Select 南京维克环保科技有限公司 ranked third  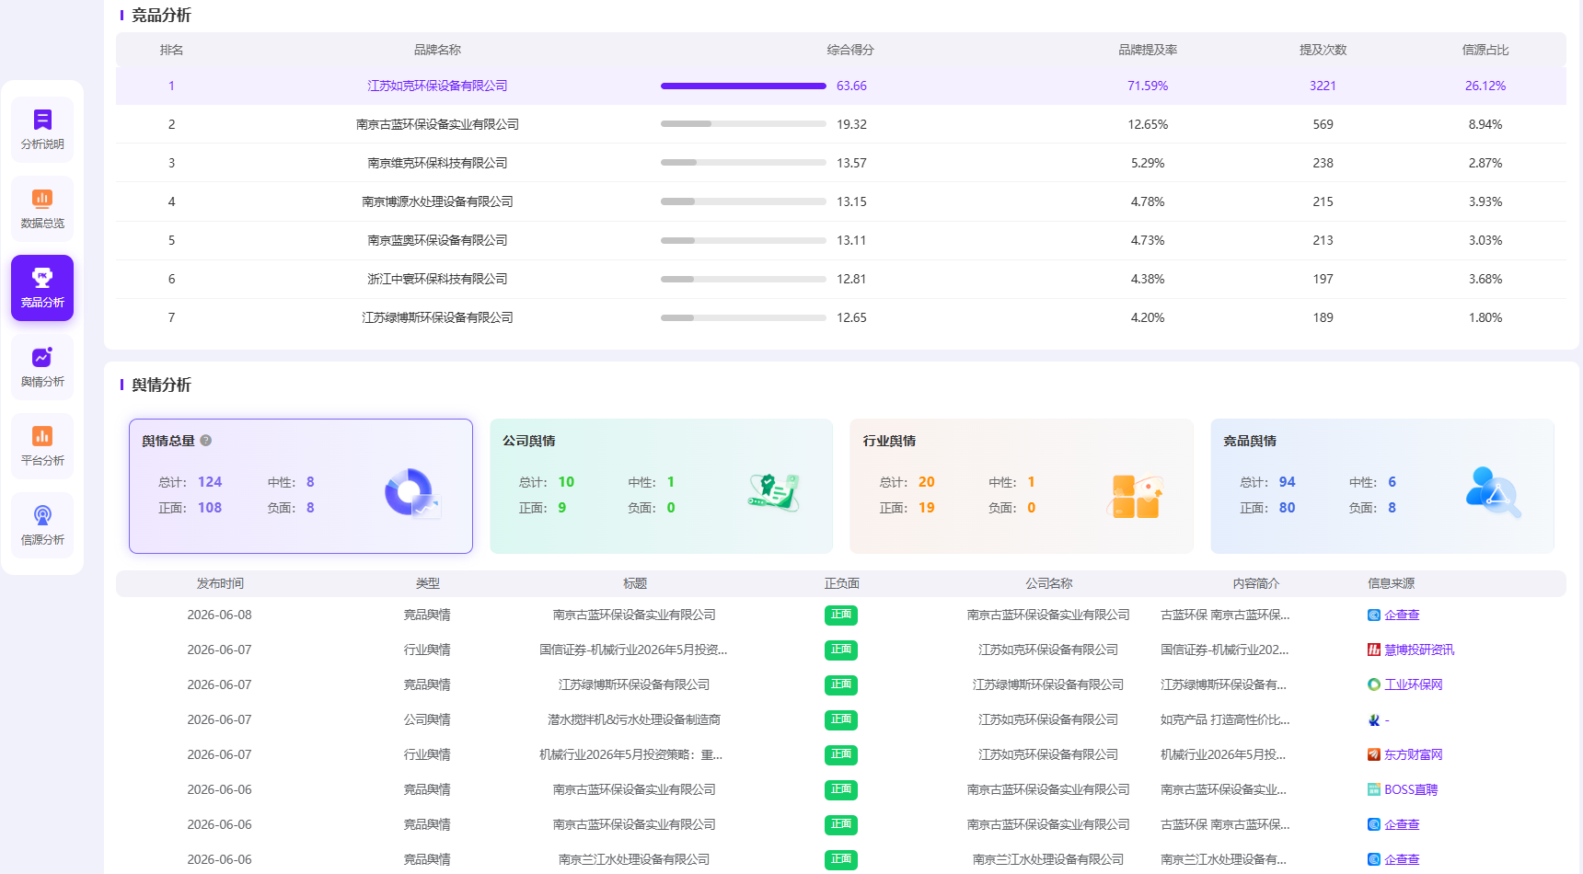pyautogui.click(x=437, y=163)
